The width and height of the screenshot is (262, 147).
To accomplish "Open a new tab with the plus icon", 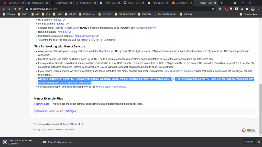I will 221,3.
